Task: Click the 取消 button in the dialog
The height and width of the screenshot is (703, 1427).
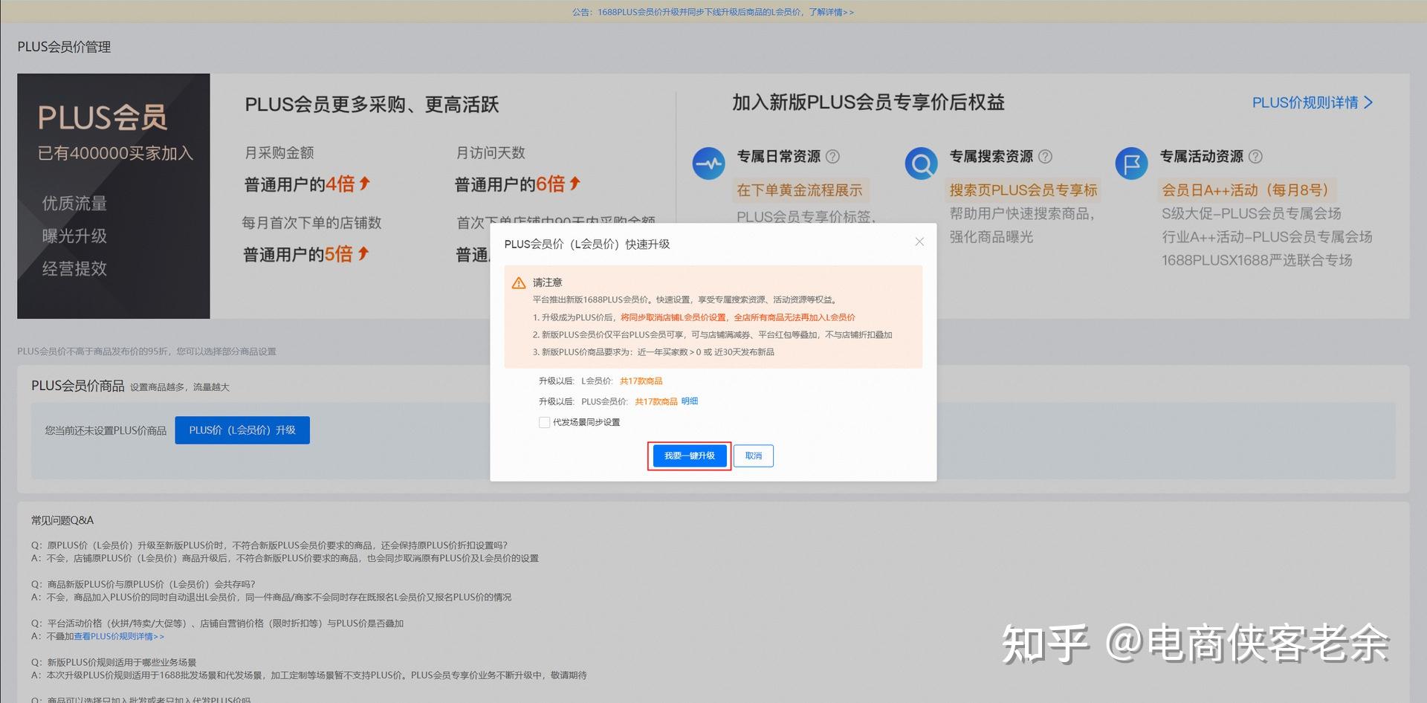Action: (x=753, y=456)
